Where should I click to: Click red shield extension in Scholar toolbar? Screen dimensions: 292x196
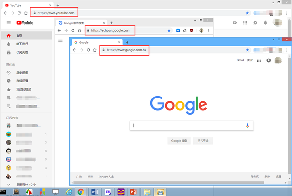pos(191,30)
